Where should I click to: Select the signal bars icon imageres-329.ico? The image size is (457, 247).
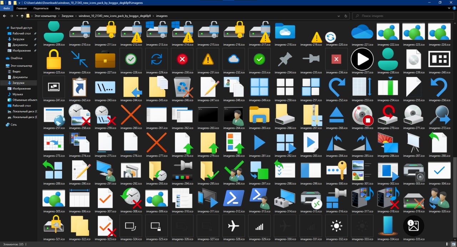[260, 227]
